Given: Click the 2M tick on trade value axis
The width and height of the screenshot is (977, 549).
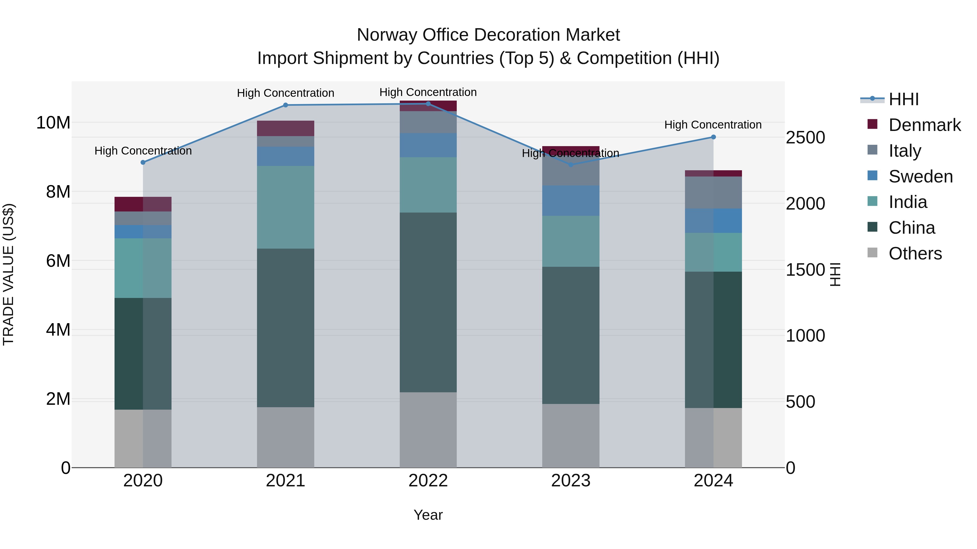Looking at the screenshot, I should pyautogui.click(x=58, y=399).
